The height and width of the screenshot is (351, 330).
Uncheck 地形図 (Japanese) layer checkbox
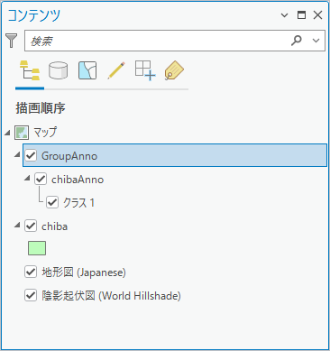click(31, 272)
